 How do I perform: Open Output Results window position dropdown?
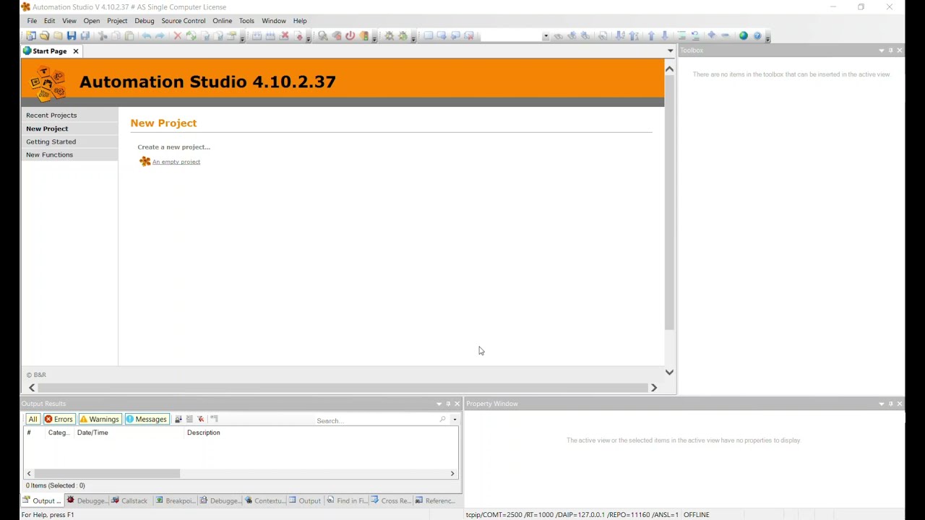[x=439, y=404]
